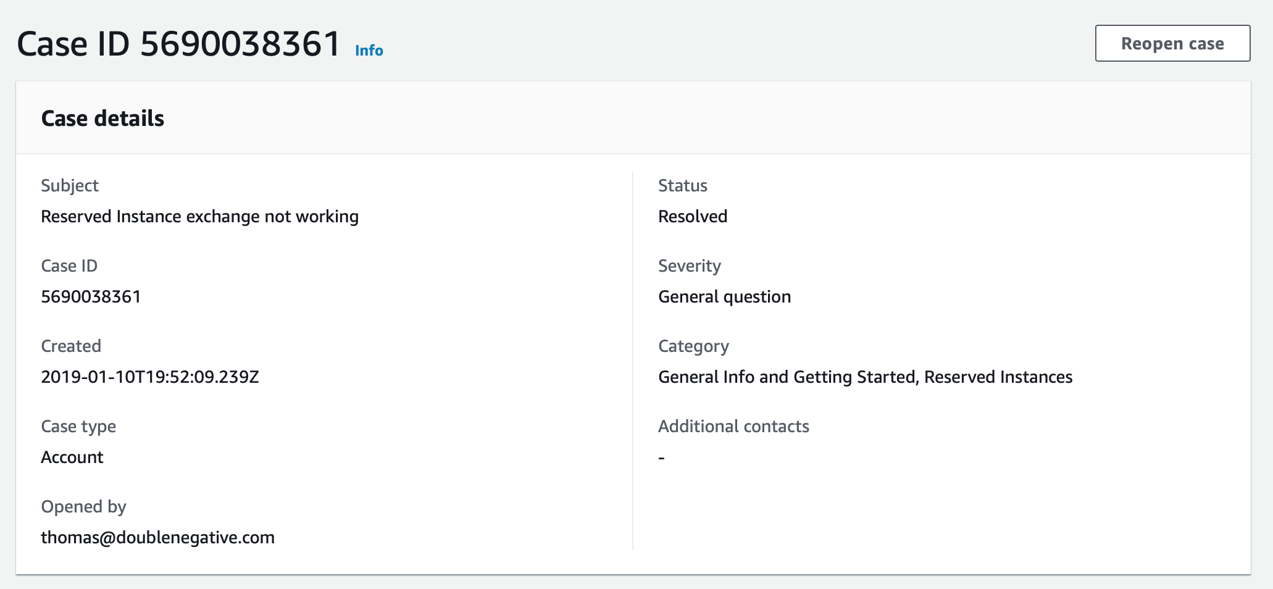Click the Additional contacts label
Image resolution: width=1273 pixels, height=589 pixels.
tap(733, 427)
